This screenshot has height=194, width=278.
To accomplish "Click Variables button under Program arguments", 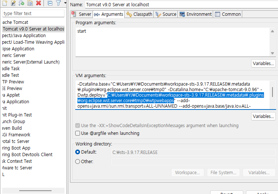I will (x=263, y=64).
